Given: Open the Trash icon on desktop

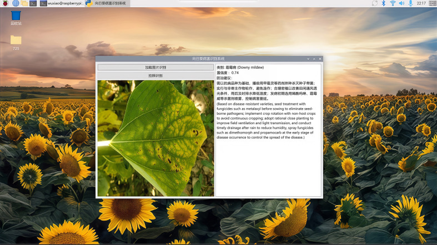Looking at the screenshot, I should (16, 18).
